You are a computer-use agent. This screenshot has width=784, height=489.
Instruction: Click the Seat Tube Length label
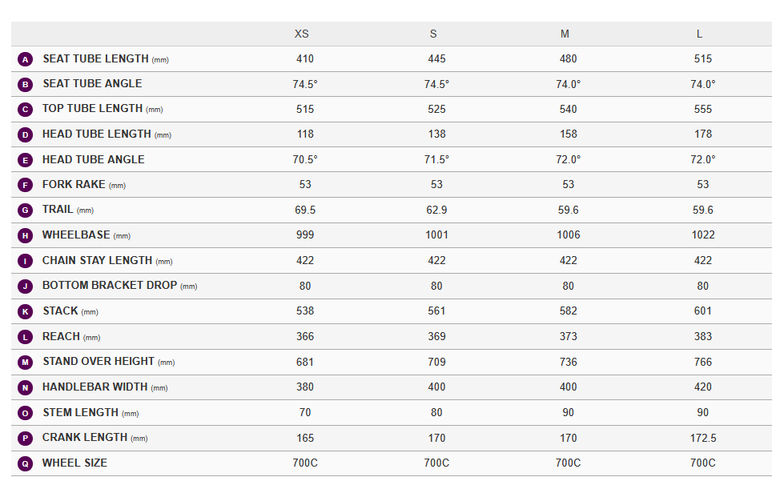click(x=96, y=59)
